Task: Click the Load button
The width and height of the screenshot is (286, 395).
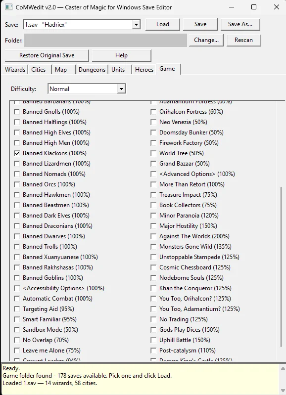Action: [163, 24]
